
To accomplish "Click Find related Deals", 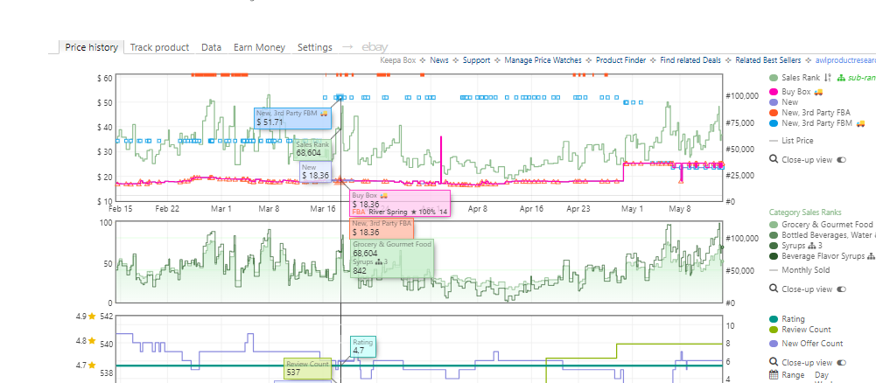I will tap(690, 60).
